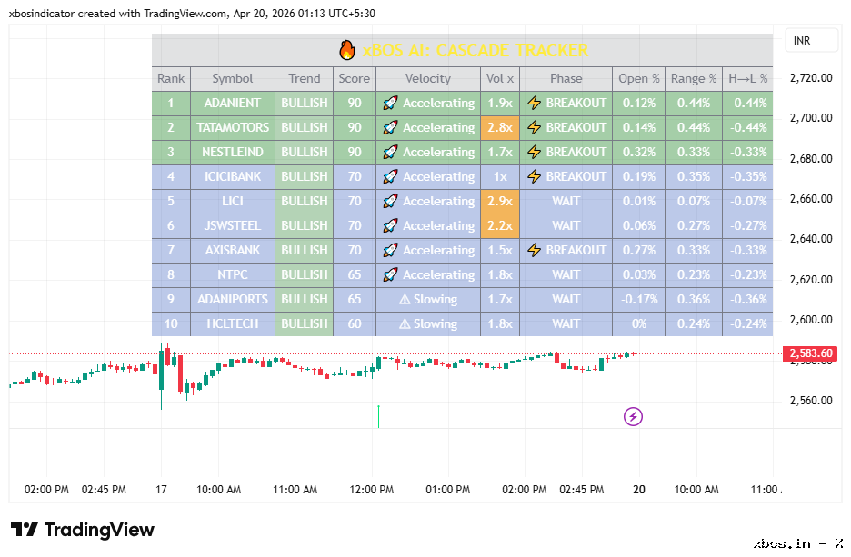Click the purple lightning event icon
This screenshot has height=557, width=851.
click(633, 416)
